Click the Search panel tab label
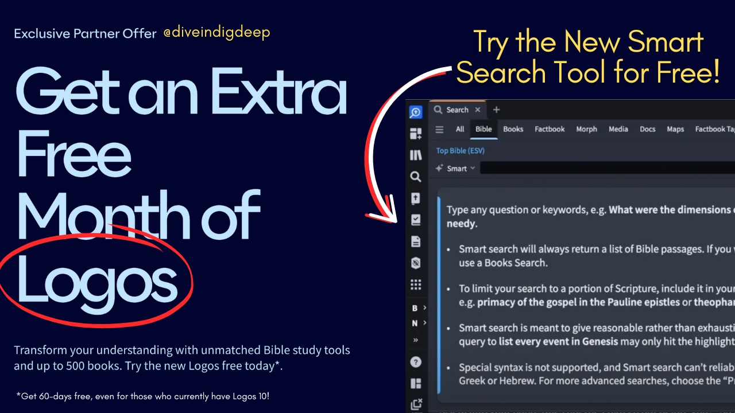 (x=458, y=110)
